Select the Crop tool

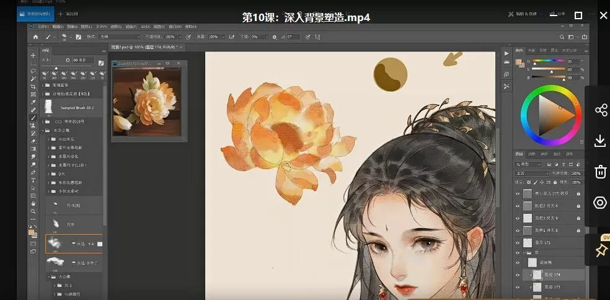pyautogui.click(x=33, y=86)
